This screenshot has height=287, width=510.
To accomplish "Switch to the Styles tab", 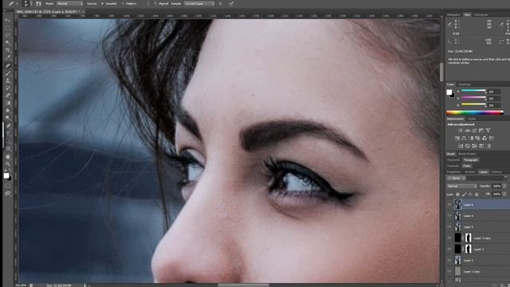I will [x=472, y=119].
